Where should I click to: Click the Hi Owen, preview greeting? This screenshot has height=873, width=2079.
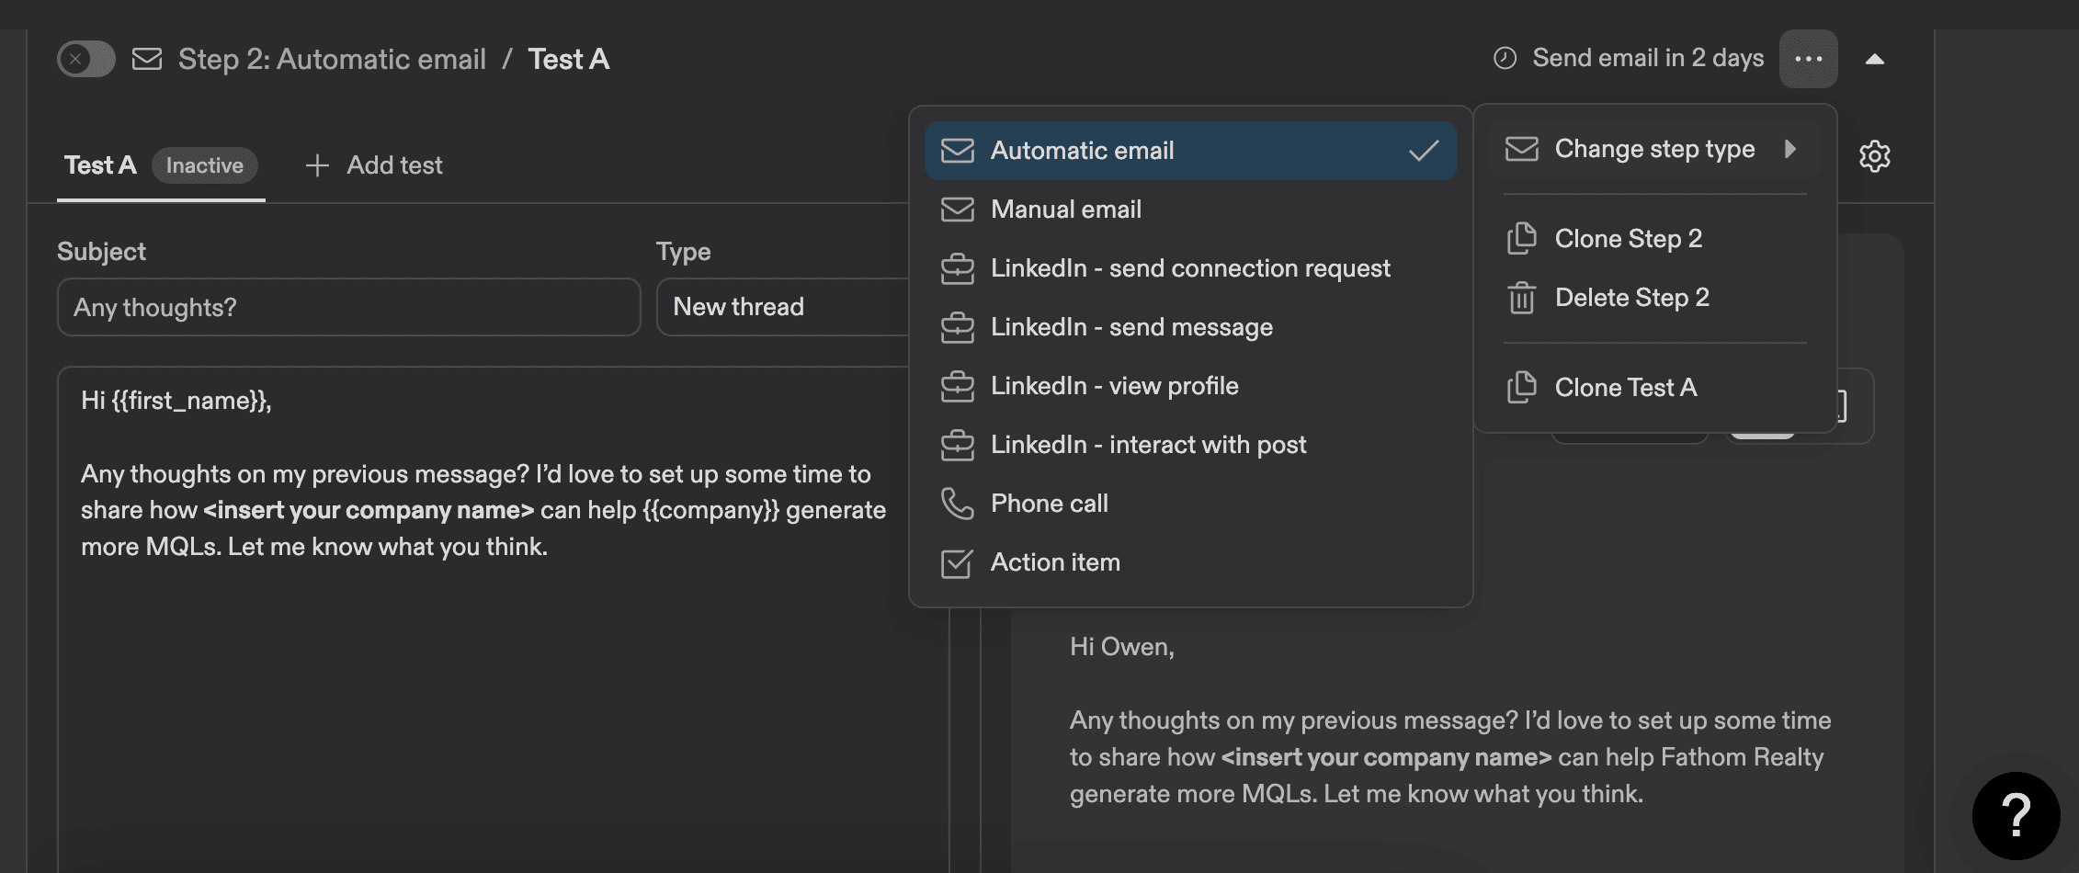click(x=1122, y=647)
